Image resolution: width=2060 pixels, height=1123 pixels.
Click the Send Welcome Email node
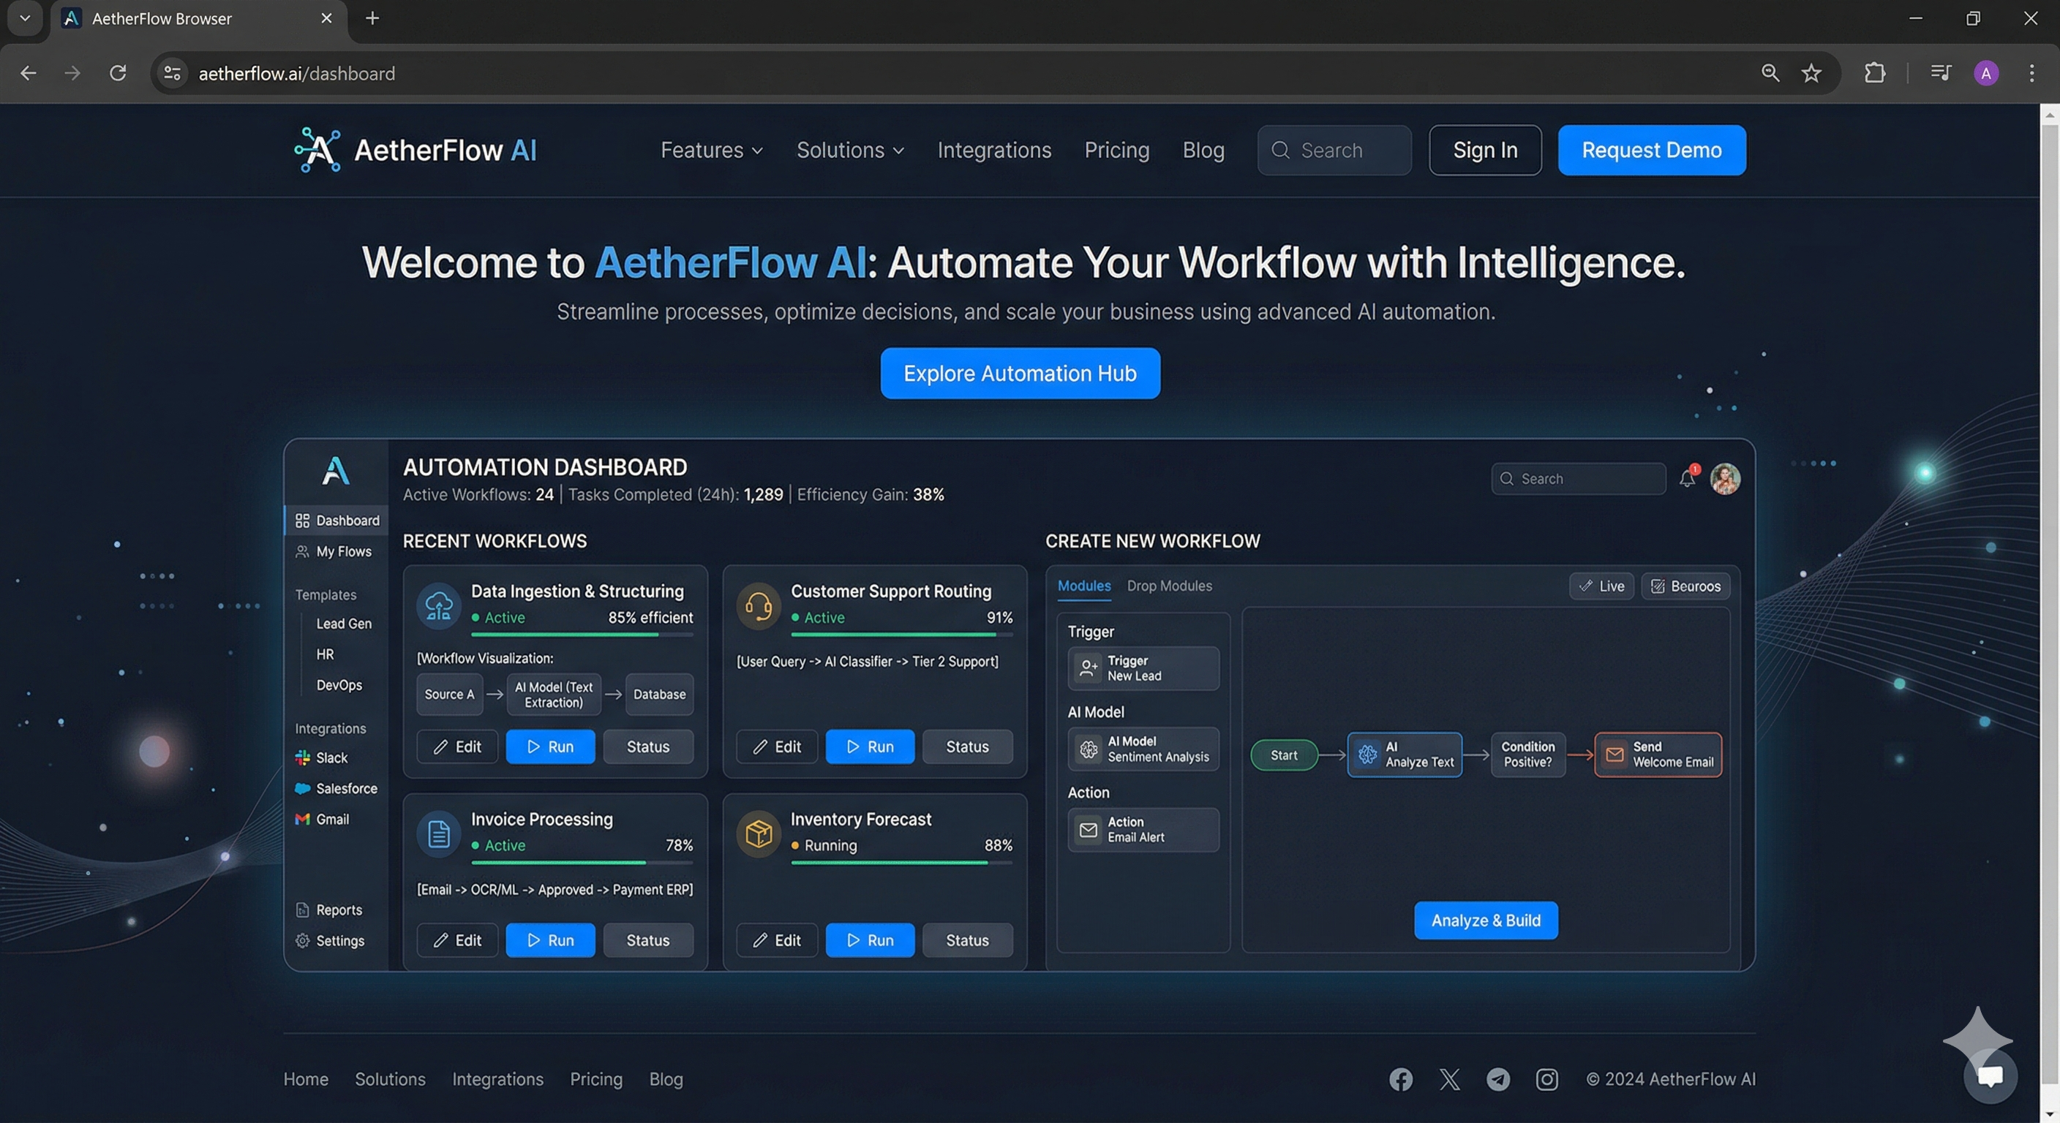click(x=1658, y=754)
